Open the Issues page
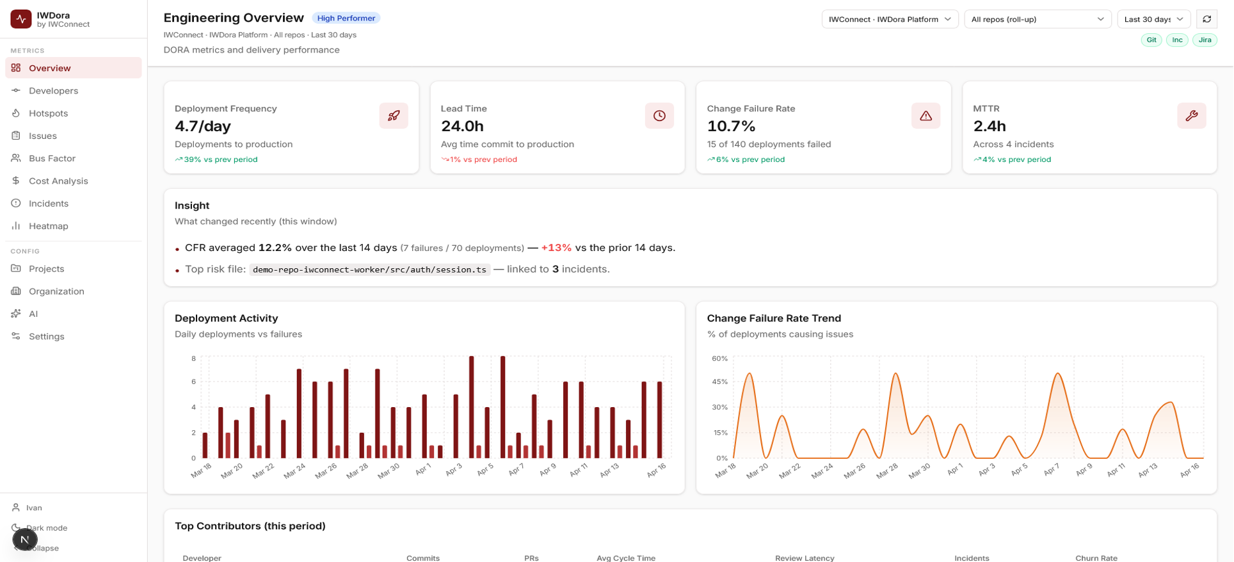 tap(74, 136)
